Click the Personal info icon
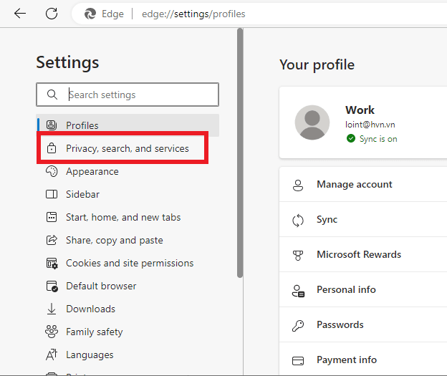The image size is (447, 376). coord(298,291)
